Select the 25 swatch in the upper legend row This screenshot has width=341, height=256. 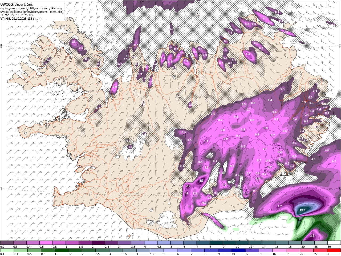pos(321,243)
